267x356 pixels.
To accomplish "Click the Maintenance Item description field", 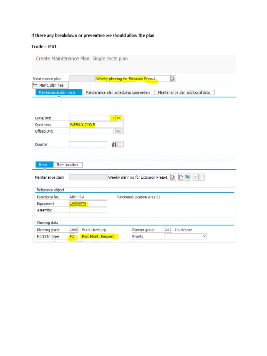I will click(138, 177).
